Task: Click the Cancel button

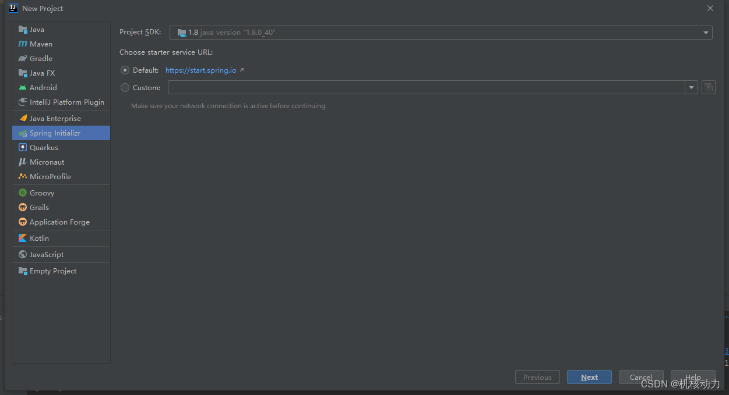Action: coord(641,377)
